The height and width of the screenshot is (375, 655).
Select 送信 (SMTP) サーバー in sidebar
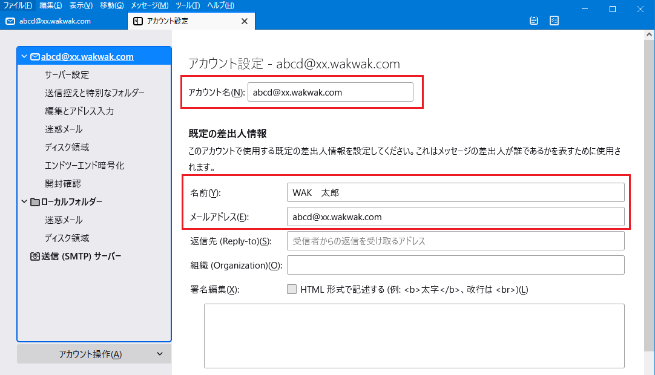click(81, 256)
